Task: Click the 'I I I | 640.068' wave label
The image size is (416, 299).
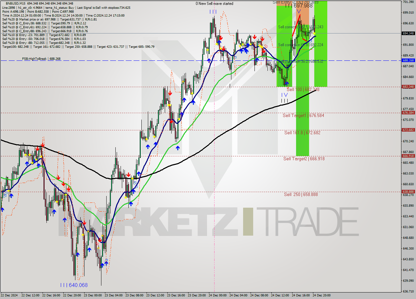Action: click(74, 285)
